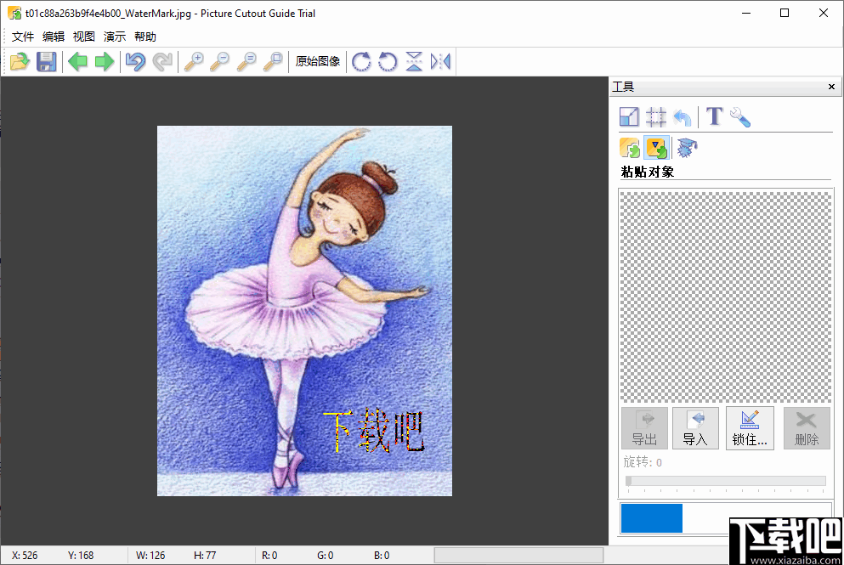Click the checkered paste object preview area
This screenshot has width=844, height=565.
click(726, 297)
